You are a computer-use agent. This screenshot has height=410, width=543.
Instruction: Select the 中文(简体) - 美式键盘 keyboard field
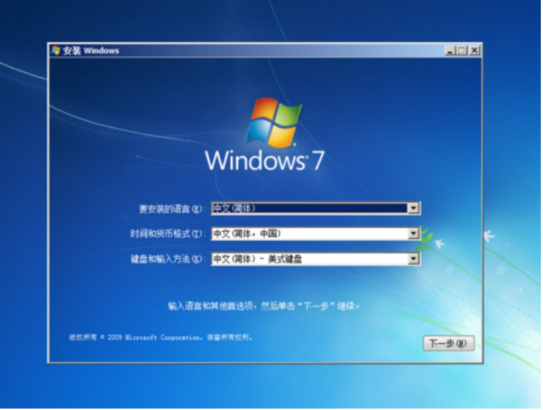[x=315, y=259]
